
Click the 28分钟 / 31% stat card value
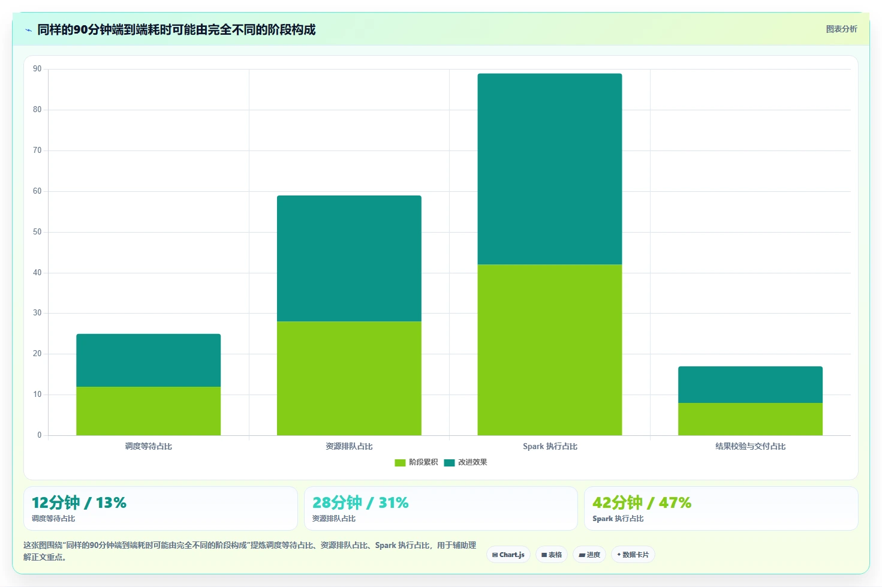pyautogui.click(x=360, y=502)
